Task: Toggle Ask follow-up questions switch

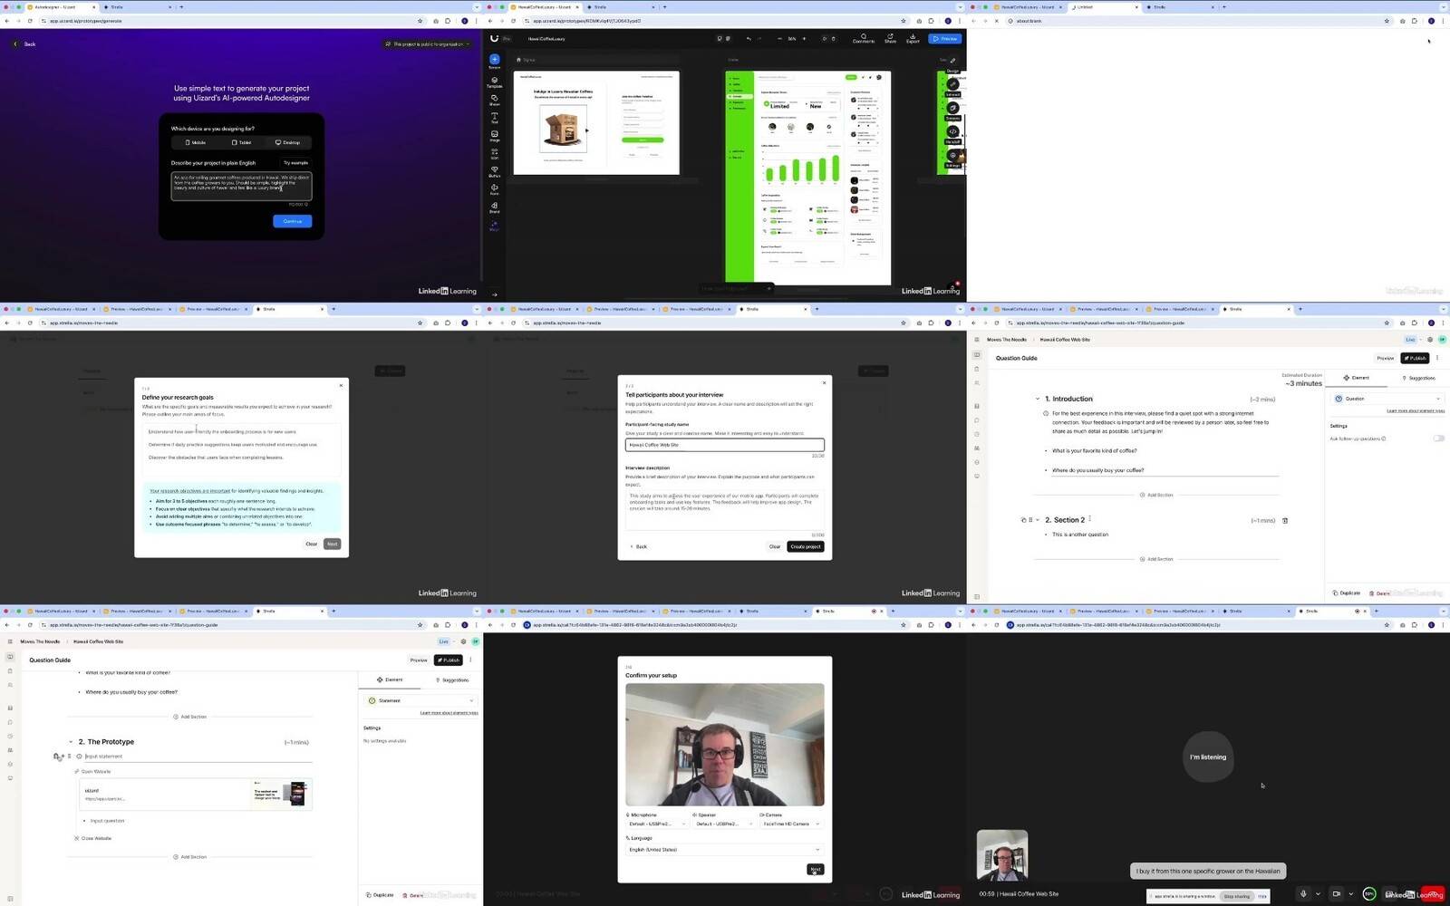Action: (1438, 439)
